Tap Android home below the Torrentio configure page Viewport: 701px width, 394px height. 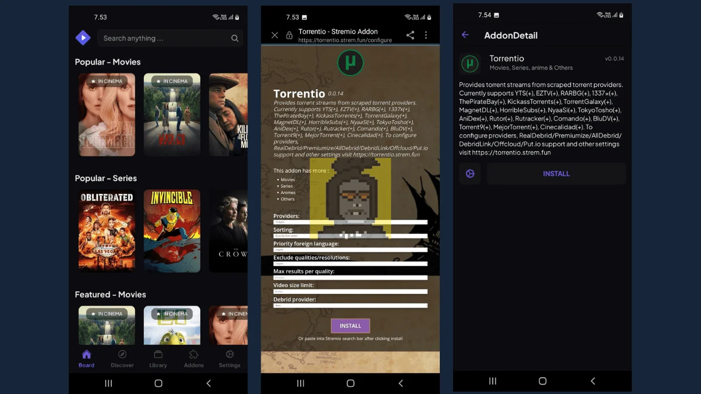click(x=350, y=383)
